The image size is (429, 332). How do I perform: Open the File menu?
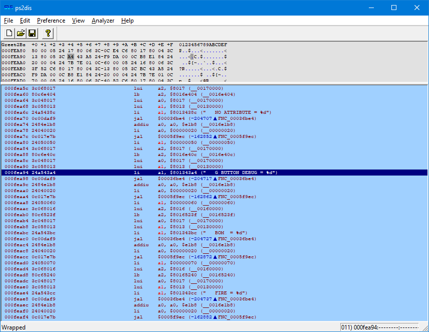point(9,21)
